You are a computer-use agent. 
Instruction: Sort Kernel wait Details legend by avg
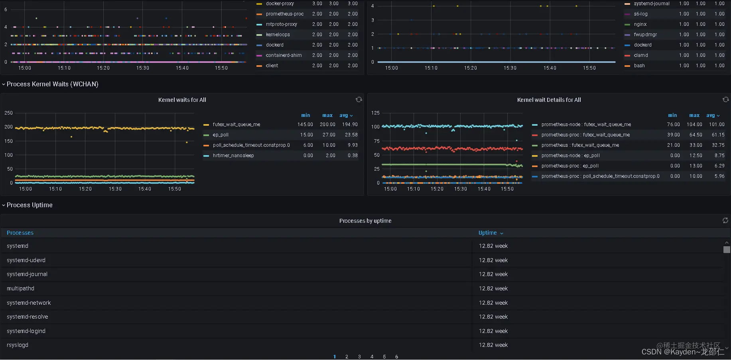(713, 115)
